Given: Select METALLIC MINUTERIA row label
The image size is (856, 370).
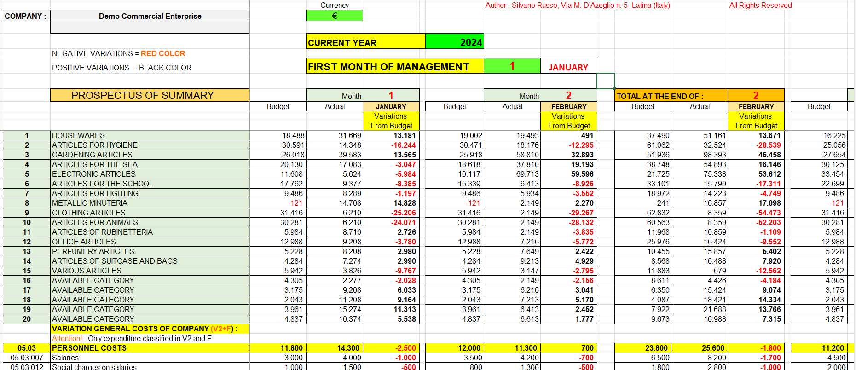Looking at the screenshot, I should pyautogui.click(x=150, y=203).
